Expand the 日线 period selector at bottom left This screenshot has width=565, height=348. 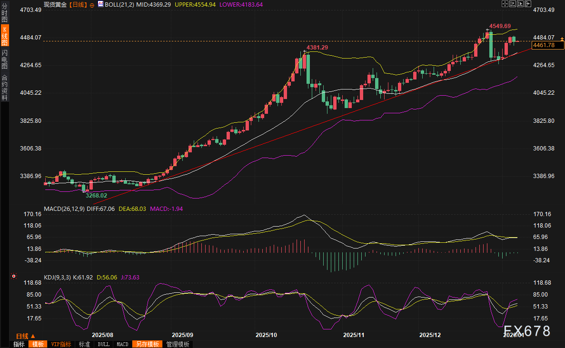[26, 336]
